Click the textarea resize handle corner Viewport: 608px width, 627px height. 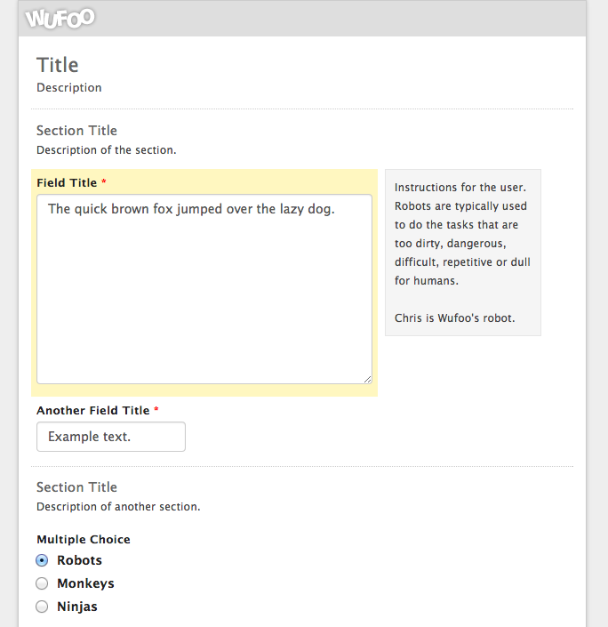[367, 379]
